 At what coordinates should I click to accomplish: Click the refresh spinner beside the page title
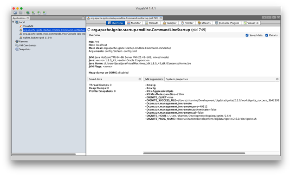[x=89, y=30]
